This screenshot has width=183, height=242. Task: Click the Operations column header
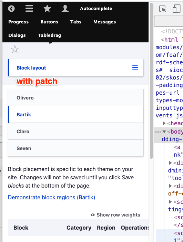coord(135,228)
